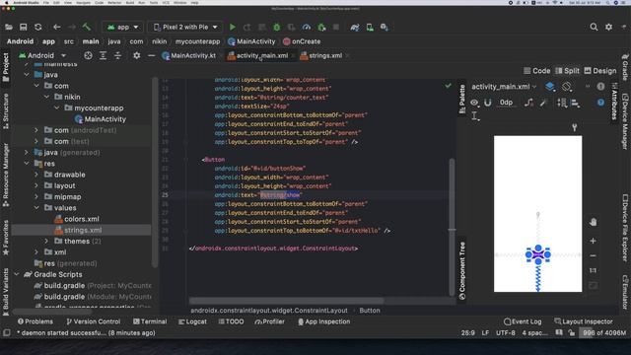The width and height of the screenshot is (631, 355).
Task: Switch editor to Split view
Action: click(568, 71)
